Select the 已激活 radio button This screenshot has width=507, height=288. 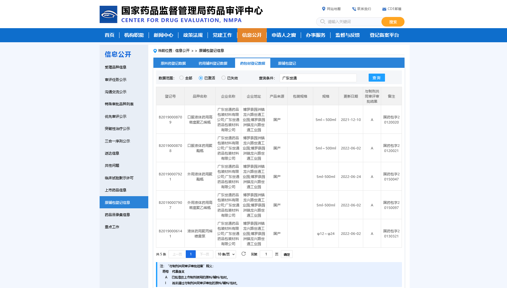200,78
